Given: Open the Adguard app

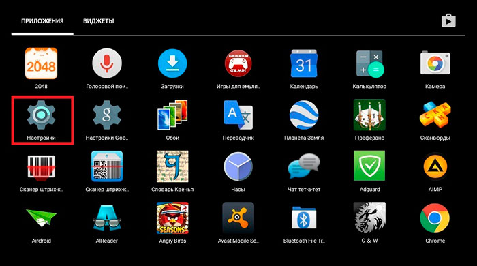Looking at the screenshot, I should pyautogui.click(x=369, y=166).
